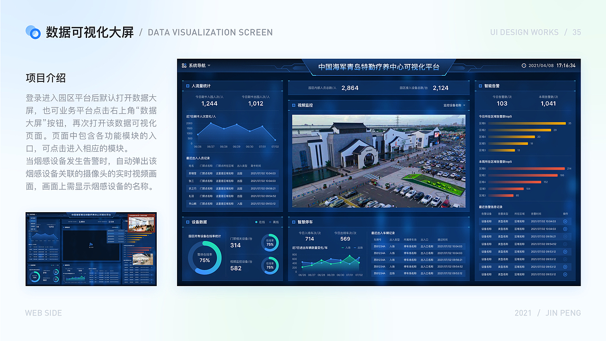
Task: Click the today 区域6 bar valued 35
Action: (x=526, y=123)
